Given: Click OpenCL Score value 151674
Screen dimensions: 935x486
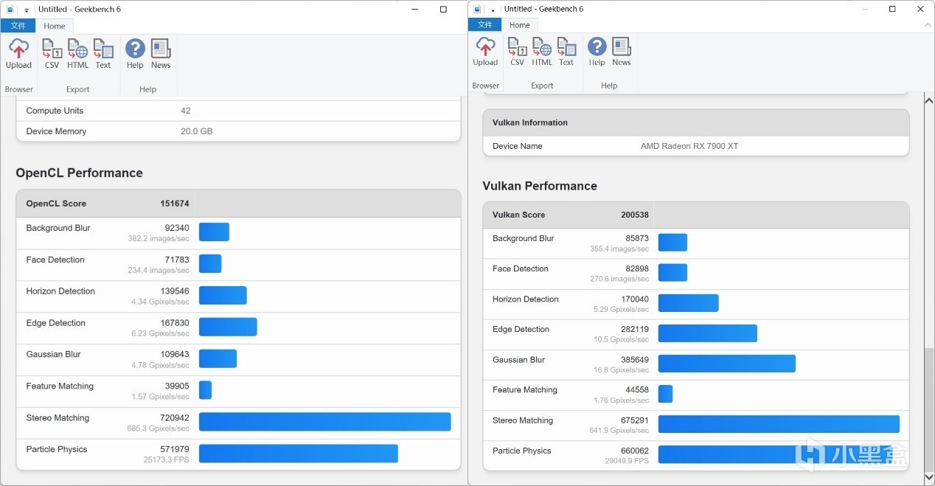Looking at the screenshot, I should (175, 204).
